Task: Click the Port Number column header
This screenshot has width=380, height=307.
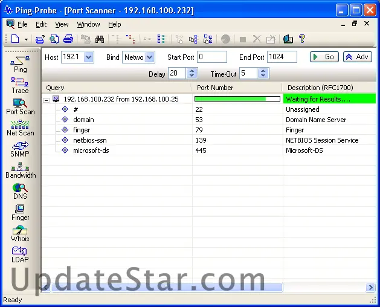Action: [x=237, y=88]
